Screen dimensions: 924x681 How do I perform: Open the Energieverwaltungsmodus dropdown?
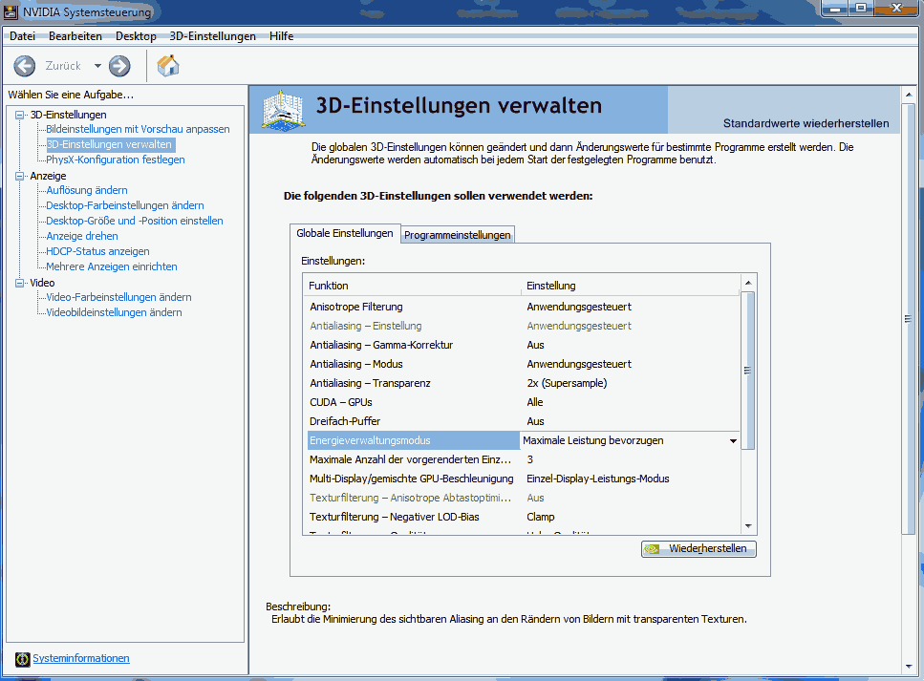pos(733,440)
